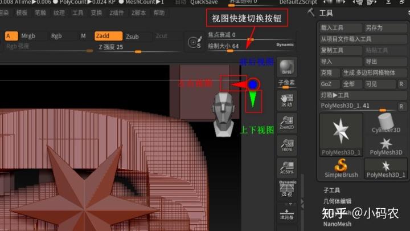The height and width of the screenshot is (231, 410).
Task: Toggle the Dynamic perspective (透视) button
Action: click(287, 189)
